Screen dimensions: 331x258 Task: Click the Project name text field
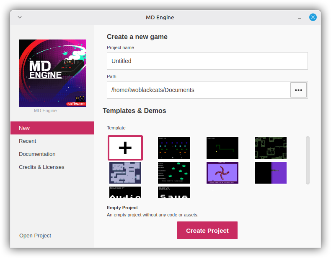point(207,61)
